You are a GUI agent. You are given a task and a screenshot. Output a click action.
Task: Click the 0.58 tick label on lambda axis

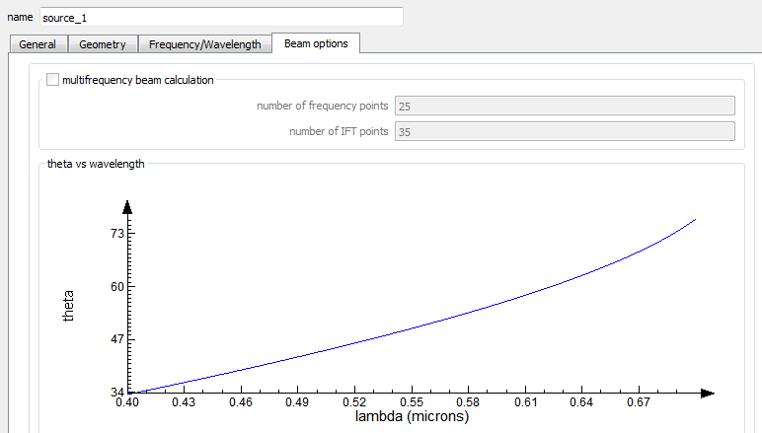pos(468,402)
